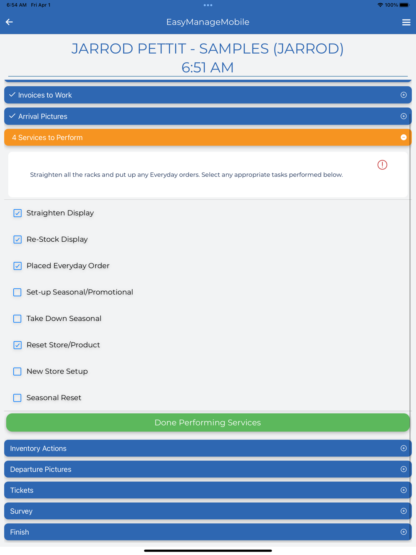Tap the back arrow icon
This screenshot has width=416, height=555.
coord(9,22)
